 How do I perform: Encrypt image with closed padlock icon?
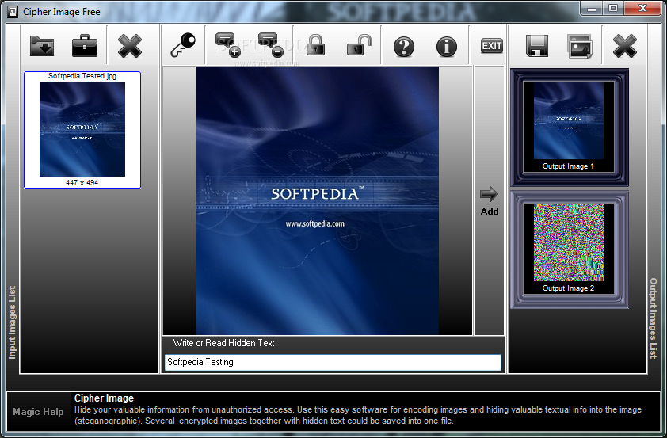(315, 45)
